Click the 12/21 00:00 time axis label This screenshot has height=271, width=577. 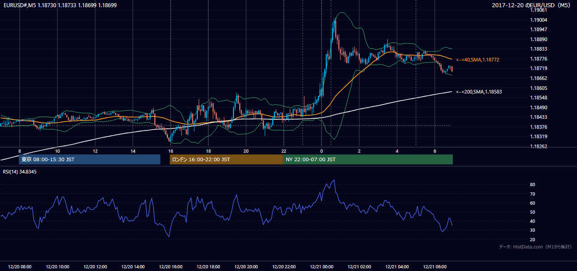click(x=321, y=267)
